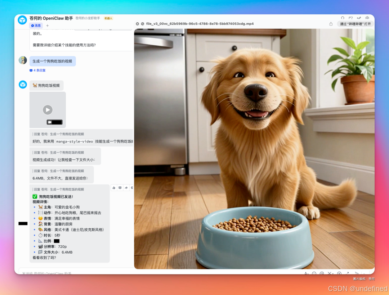
Task: Open the 消息 tab
Action: click(36, 26)
